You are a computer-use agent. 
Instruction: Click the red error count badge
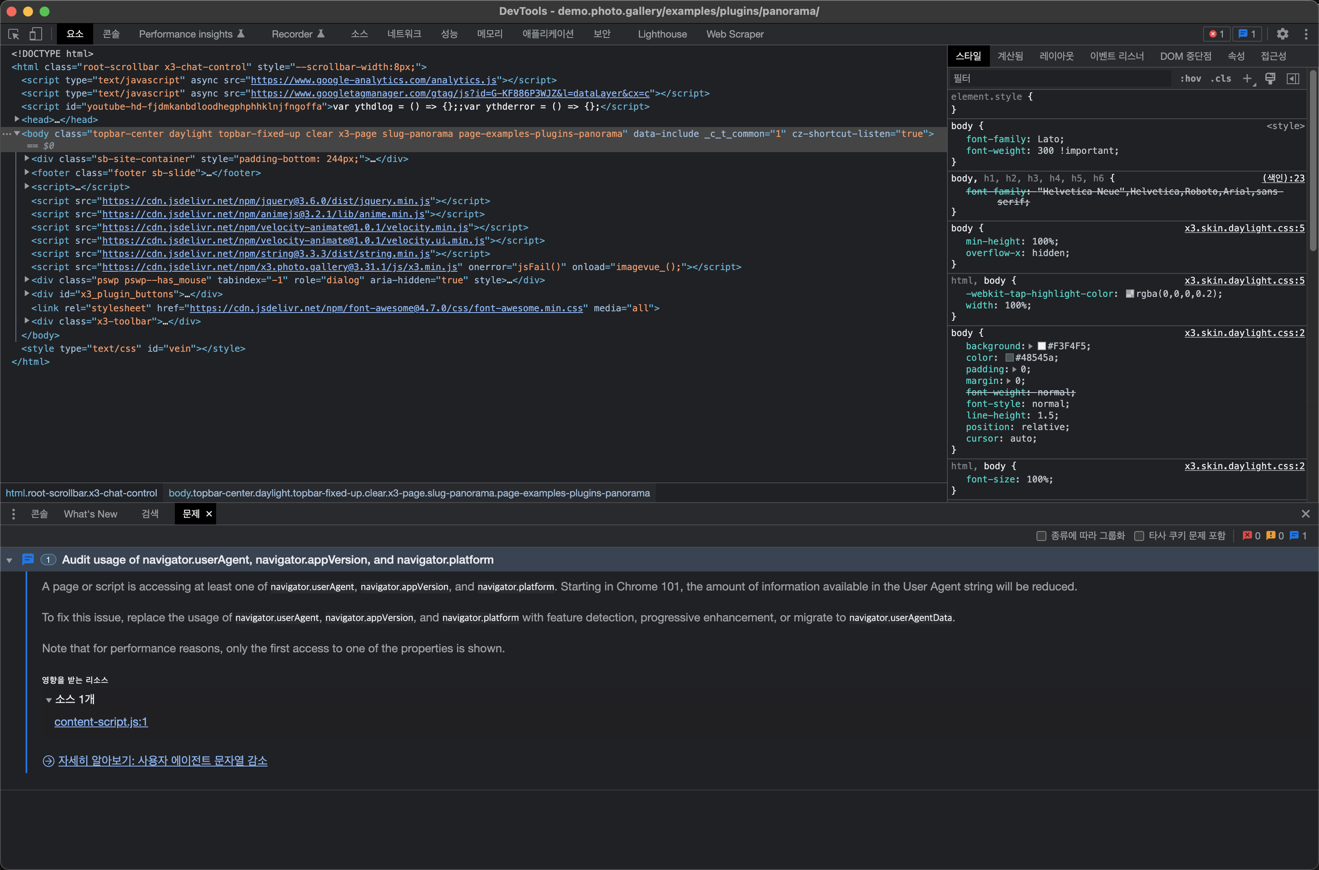(1216, 34)
